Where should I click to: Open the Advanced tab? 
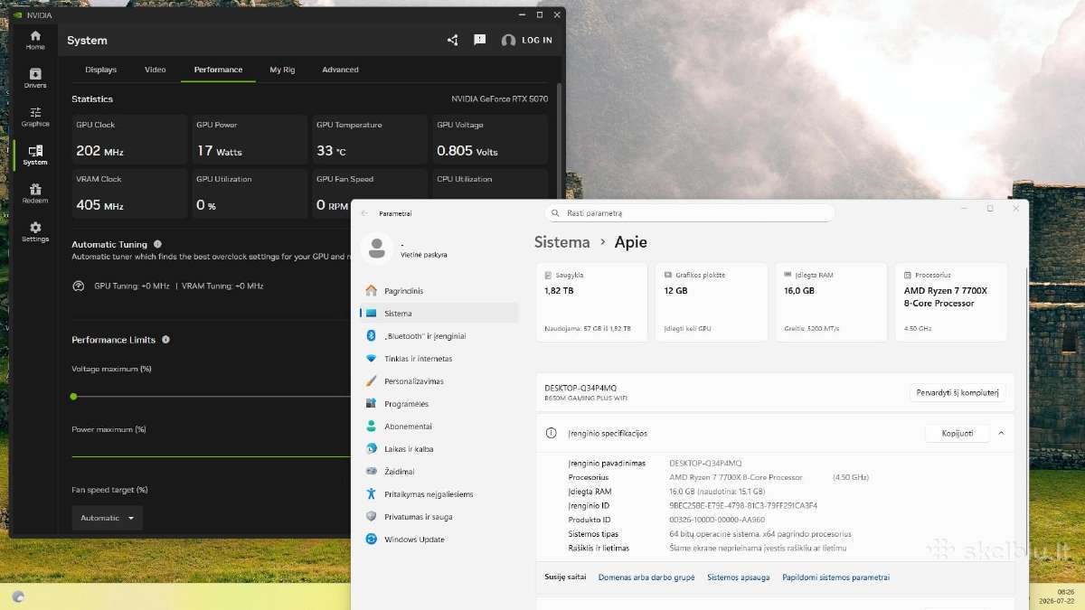pyautogui.click(x=340, y=70)
